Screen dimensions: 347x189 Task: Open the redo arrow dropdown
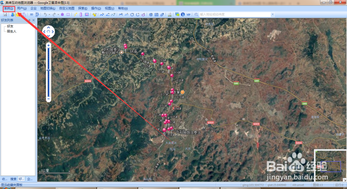(58, 15)
